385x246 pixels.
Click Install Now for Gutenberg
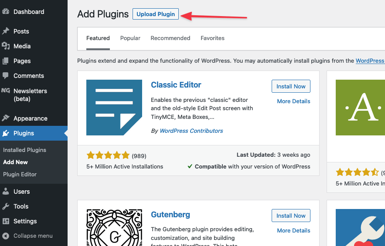coord(291,216)
